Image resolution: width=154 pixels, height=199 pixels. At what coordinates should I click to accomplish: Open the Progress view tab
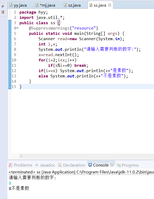[x=128, y=165]
